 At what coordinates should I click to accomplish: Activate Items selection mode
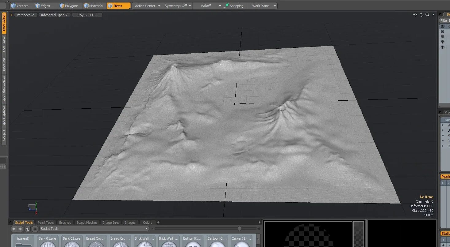[x=118, y=6]
